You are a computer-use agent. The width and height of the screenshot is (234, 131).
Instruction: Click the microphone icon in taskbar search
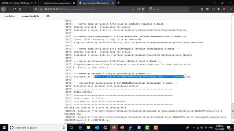click(x=64, y=128)
